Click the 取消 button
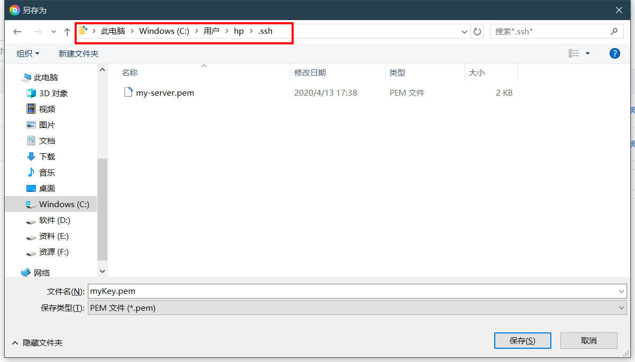The height and width of the screenshot is (362, 635). point(589,341)
